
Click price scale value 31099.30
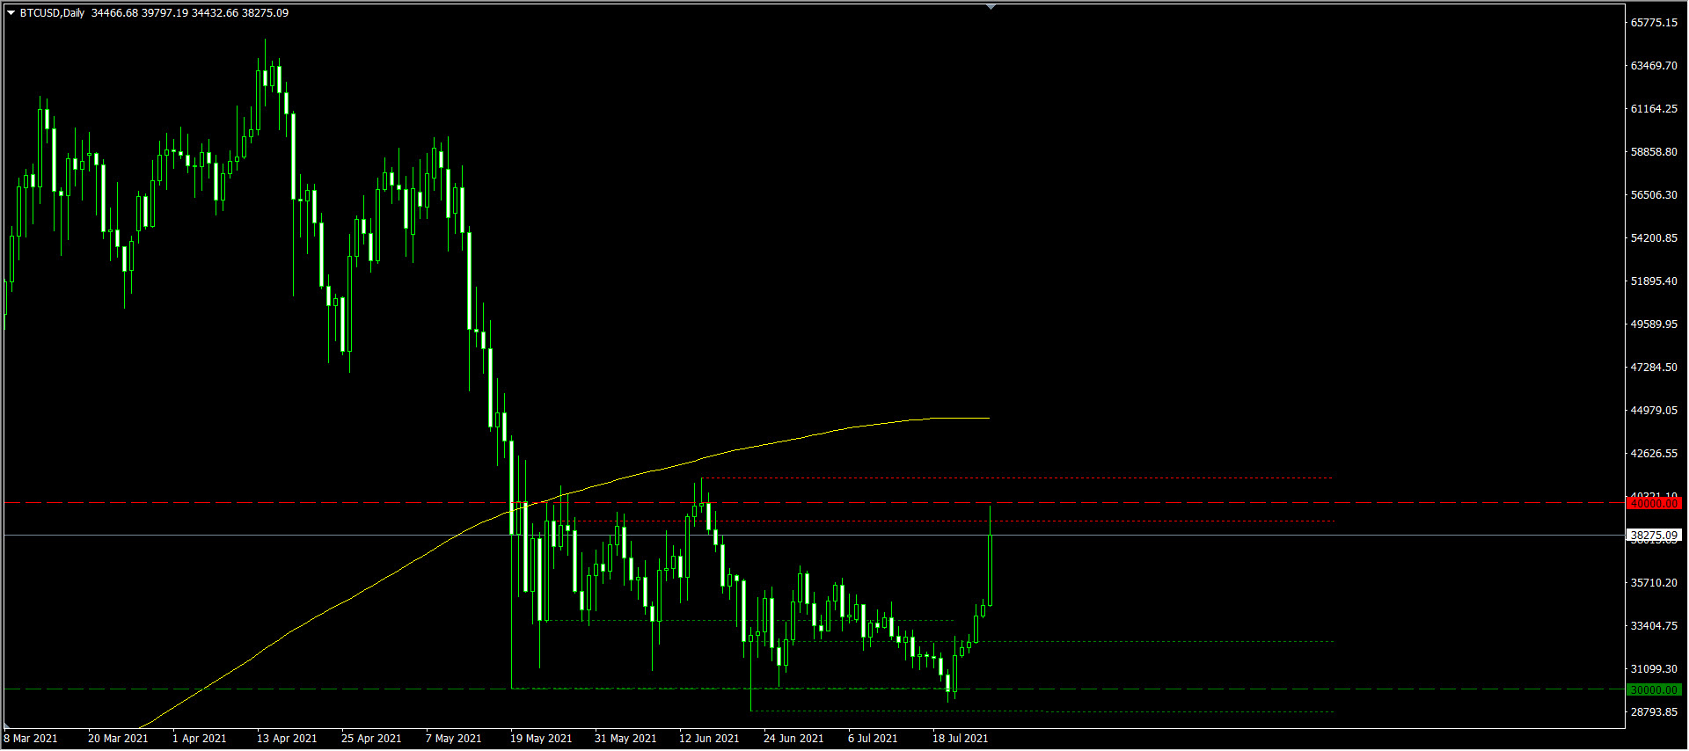pyautogui.click(x=1654, y=669)
